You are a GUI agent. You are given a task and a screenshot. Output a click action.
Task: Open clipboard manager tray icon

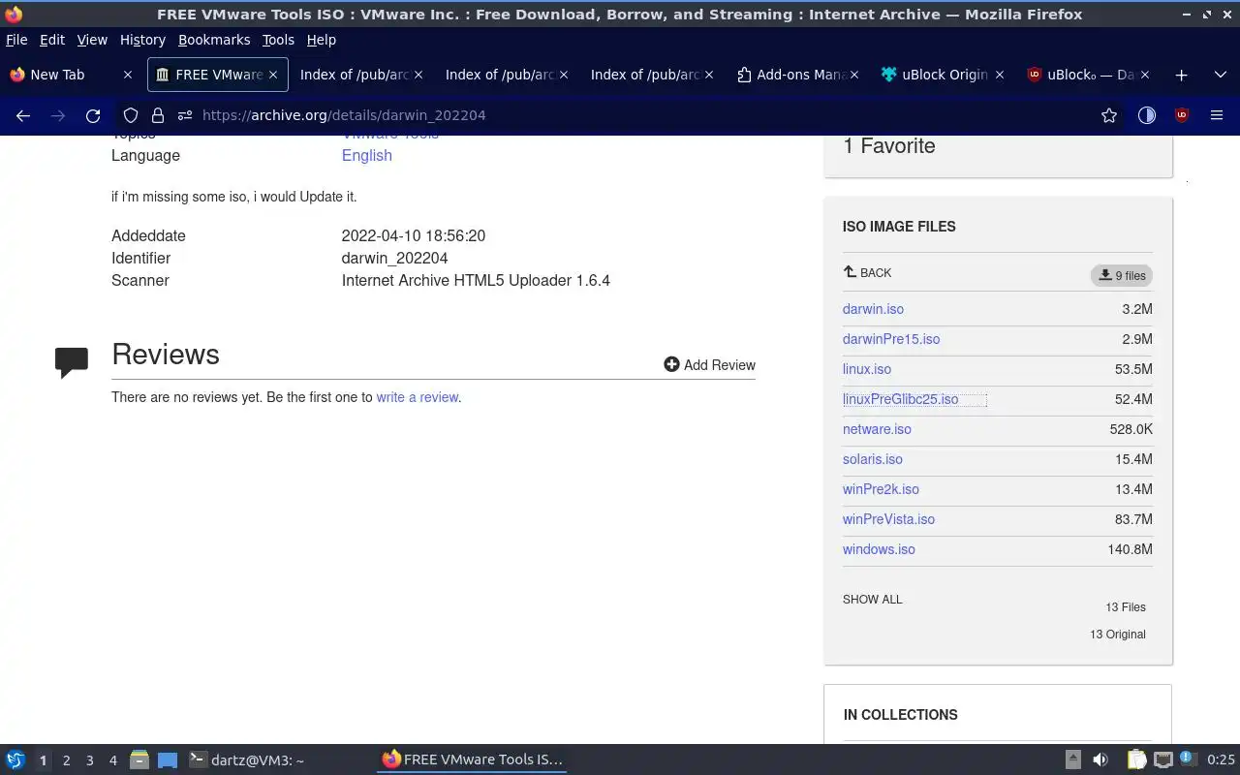point(1136,759)
